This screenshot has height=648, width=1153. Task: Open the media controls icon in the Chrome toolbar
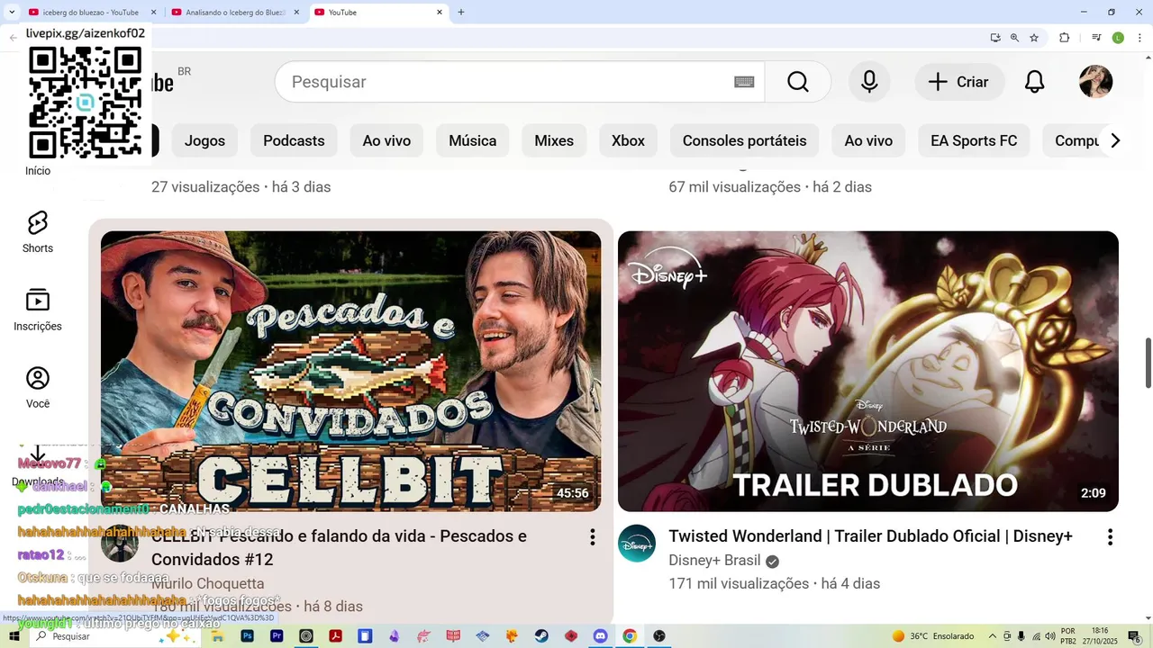[x=1096, y=38]
